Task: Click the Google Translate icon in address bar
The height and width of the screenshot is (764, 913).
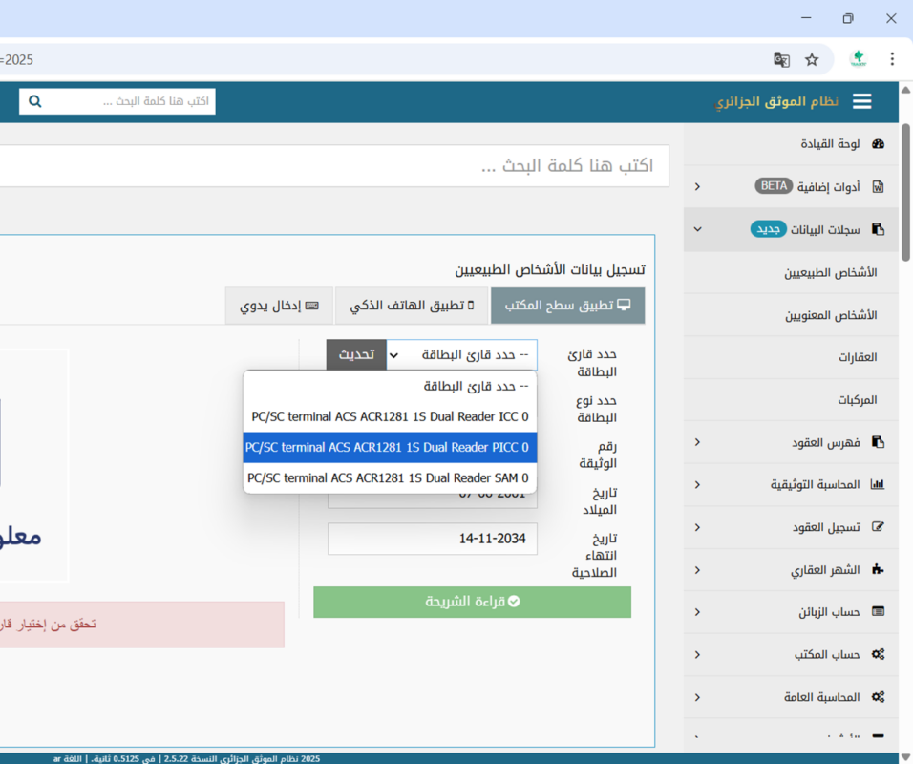Action: [781, 59]
